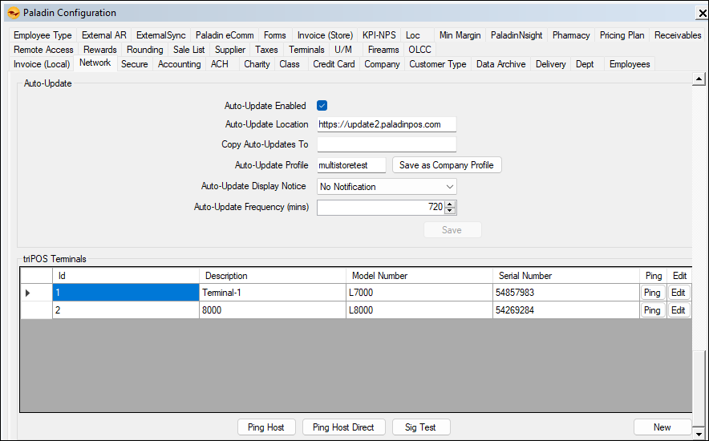Click Ping Host Direct button
Viewport: 709px width, 441px height.
(343, 427)
